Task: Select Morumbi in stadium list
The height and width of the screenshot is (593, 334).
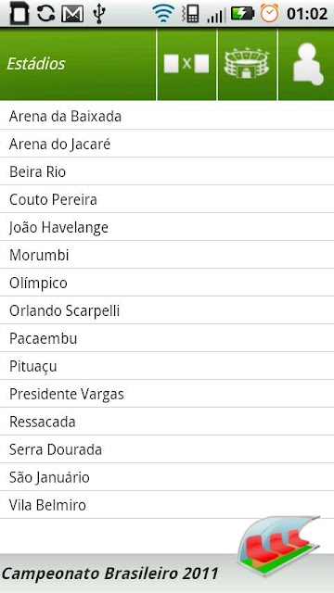Action: click(x=167, y=255)
